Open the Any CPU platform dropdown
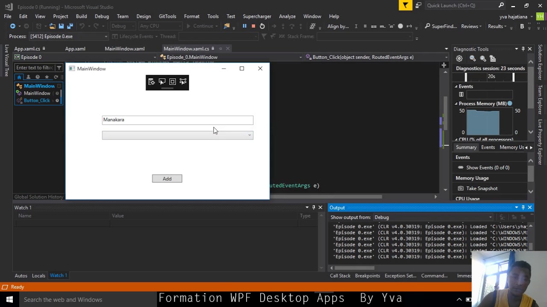This screenshot has height=307, width=547. pos(160,26)
